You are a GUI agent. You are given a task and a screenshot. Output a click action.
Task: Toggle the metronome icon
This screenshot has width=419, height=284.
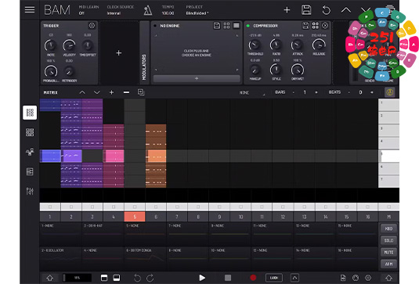point(148,10)
